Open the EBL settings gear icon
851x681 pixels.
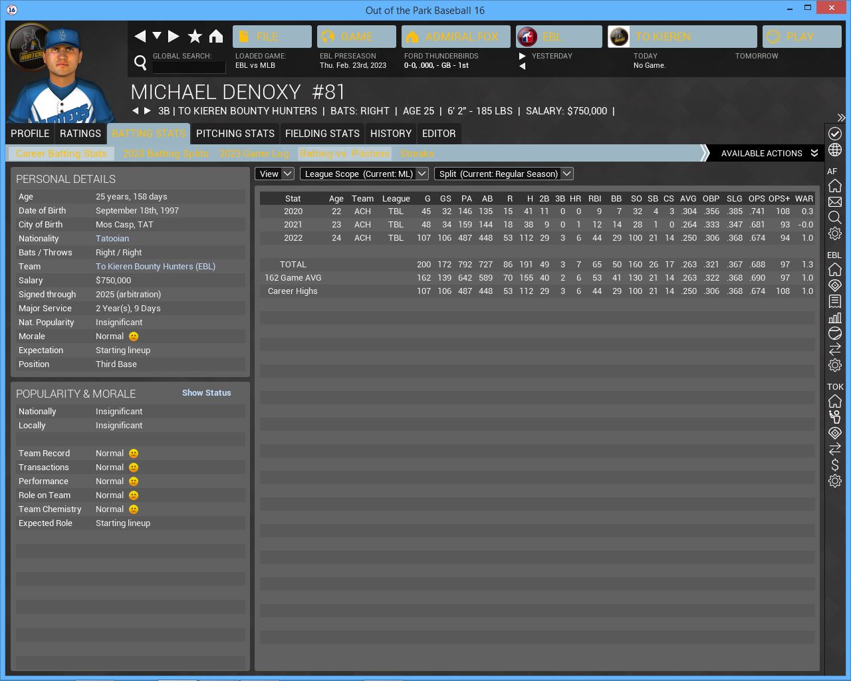(x=835, y=365)
